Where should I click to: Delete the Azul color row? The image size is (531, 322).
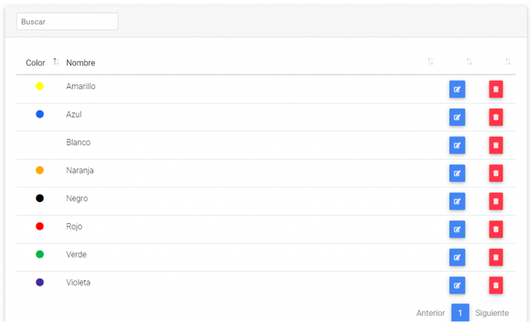click(496, 117)
